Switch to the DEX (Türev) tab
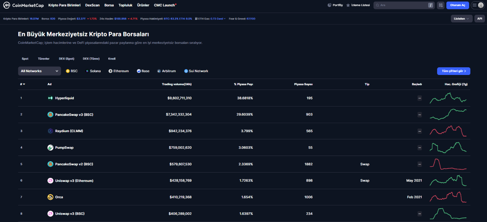The width and height of the screenshot is (487, 222). [x=91, y=58]
